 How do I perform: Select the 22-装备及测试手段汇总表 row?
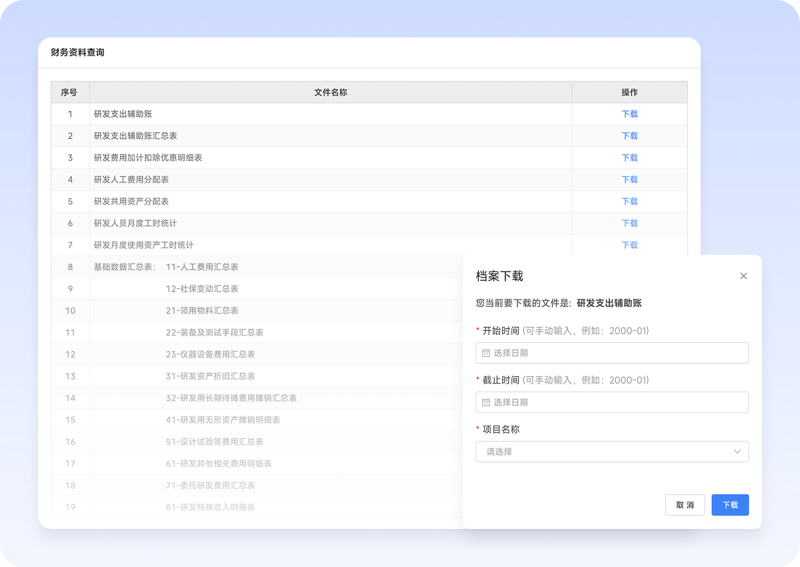(214, 332)
